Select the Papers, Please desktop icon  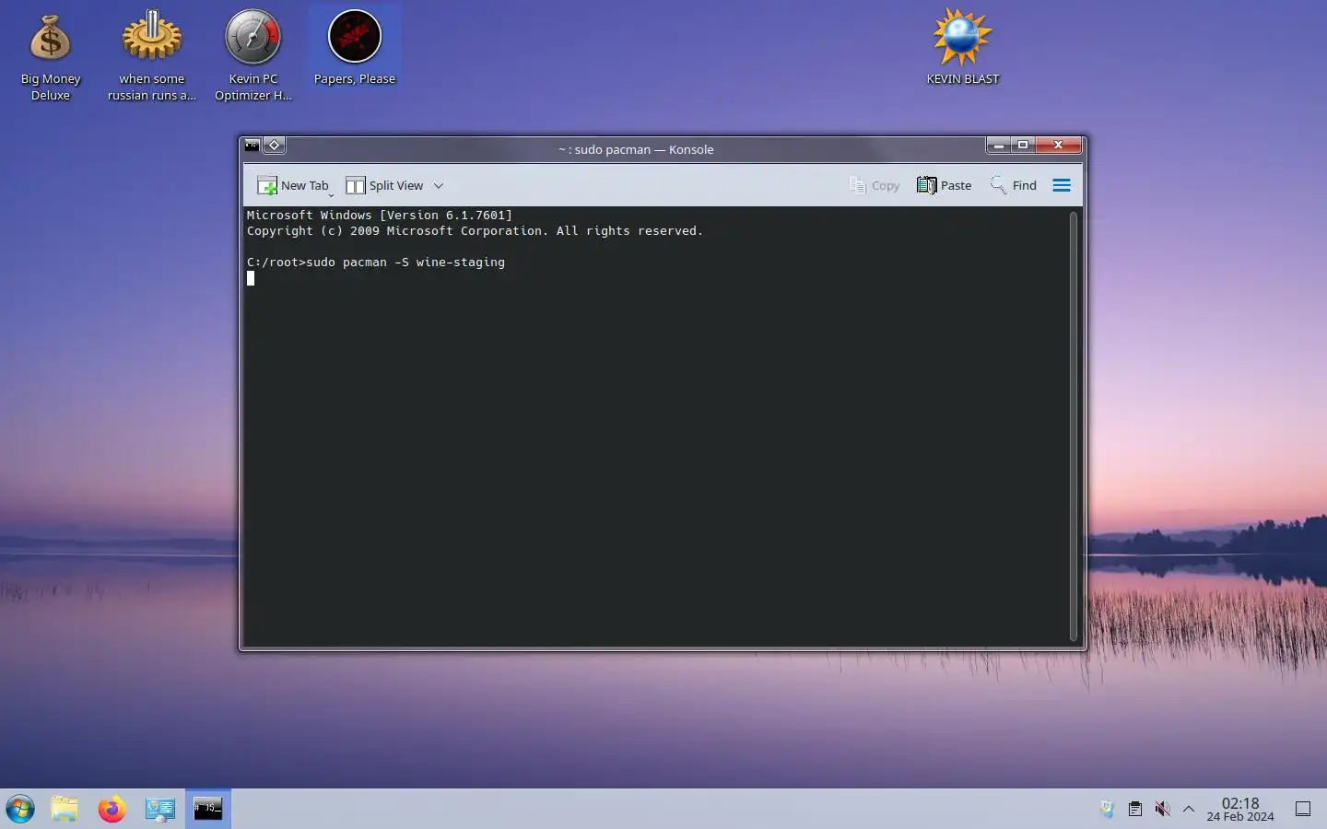click(x=355, y=48)
